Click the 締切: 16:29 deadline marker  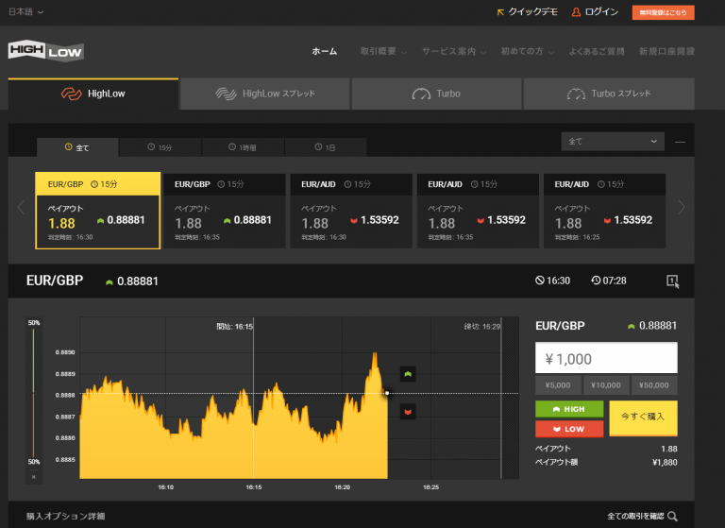(x=482, y=327)
